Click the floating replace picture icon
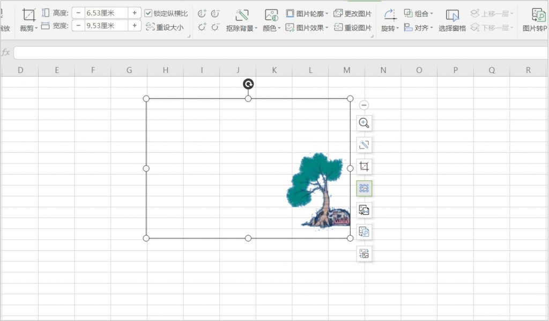The image size is (549, 321). [x=364, y=253]
